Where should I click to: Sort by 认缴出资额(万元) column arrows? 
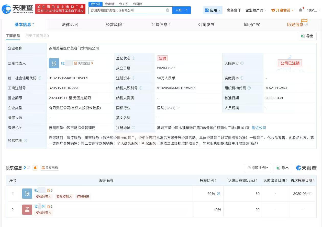(x=257, y=180)
